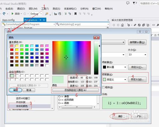Image resolution: width=159 pixels, height=127 pixels.
Task: Click the feedback speech bubble icon
Action: point(128,3)
